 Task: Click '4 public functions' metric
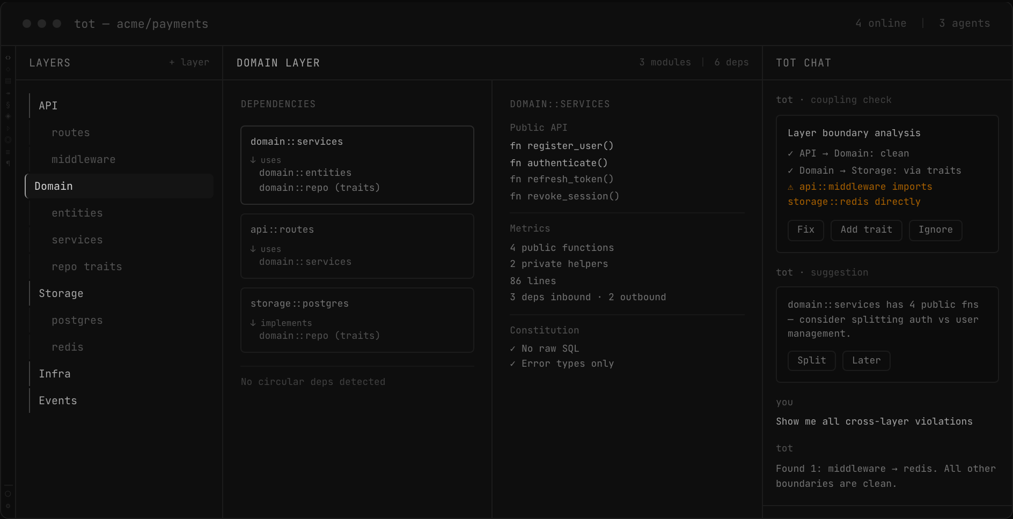point(562,248)
